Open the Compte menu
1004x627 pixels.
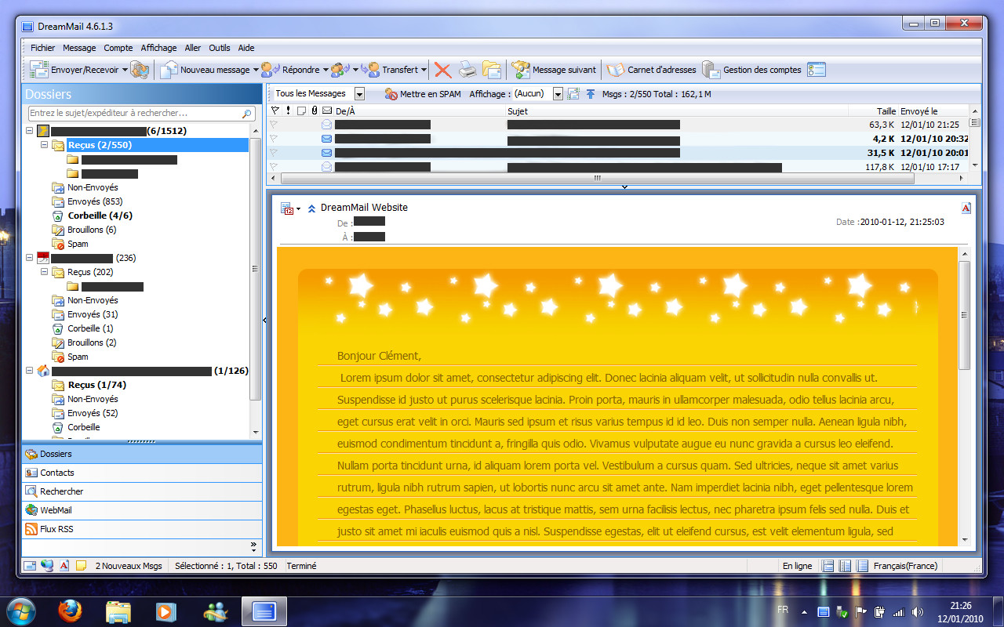pos(118,48)
